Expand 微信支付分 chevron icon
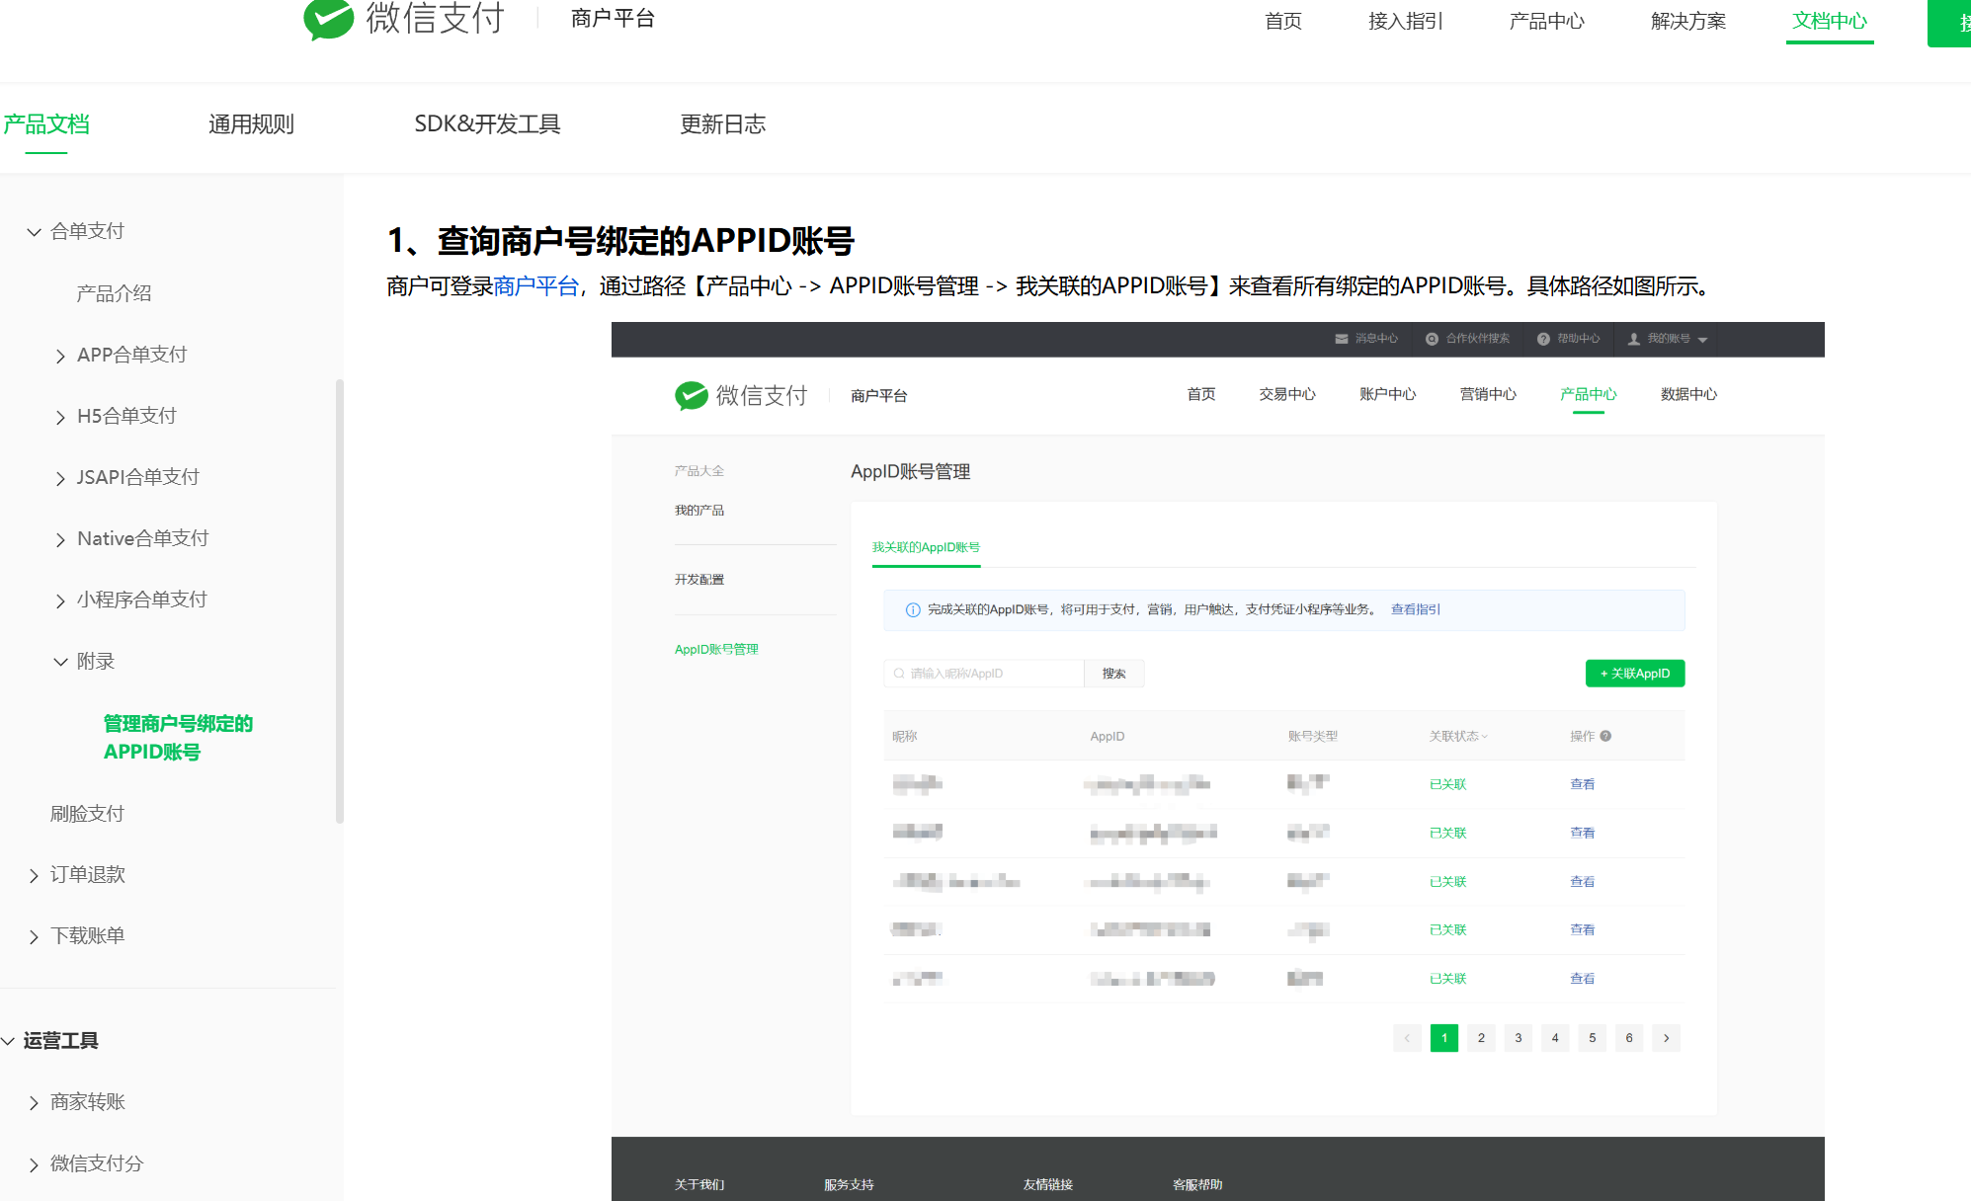1971x1201 pixels. 34,1164
